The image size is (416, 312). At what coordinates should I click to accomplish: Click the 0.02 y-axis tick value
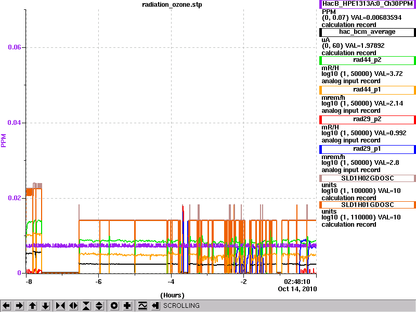(x=15, y=198)
